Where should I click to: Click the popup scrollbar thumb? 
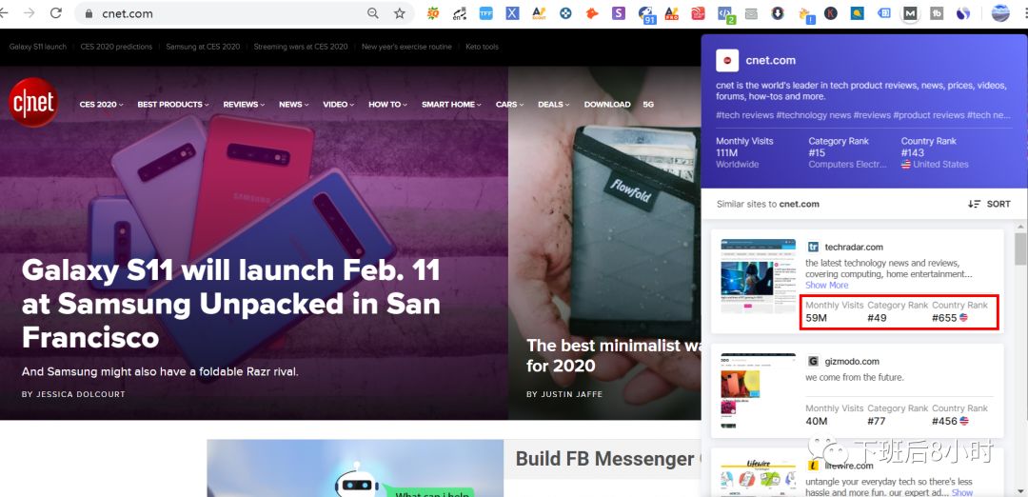1020,248
